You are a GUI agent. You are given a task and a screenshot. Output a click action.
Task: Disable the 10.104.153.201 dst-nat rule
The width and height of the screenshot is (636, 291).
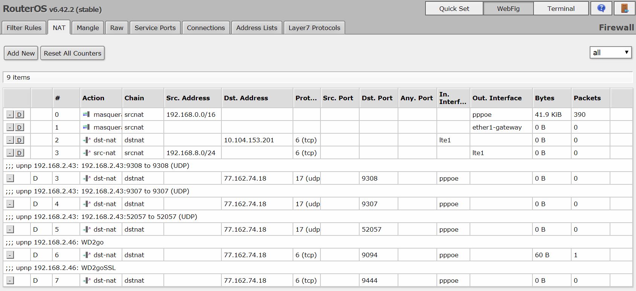[20, 140]
